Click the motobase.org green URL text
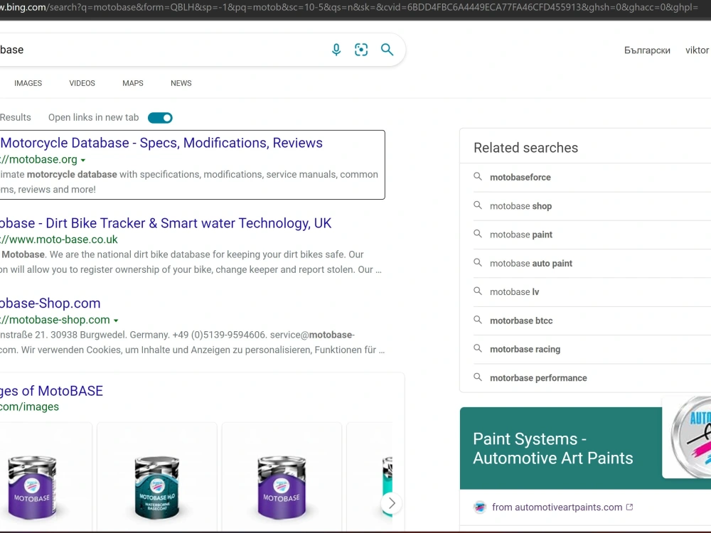This screenshot has height=533, width=711. pos(38,159)
